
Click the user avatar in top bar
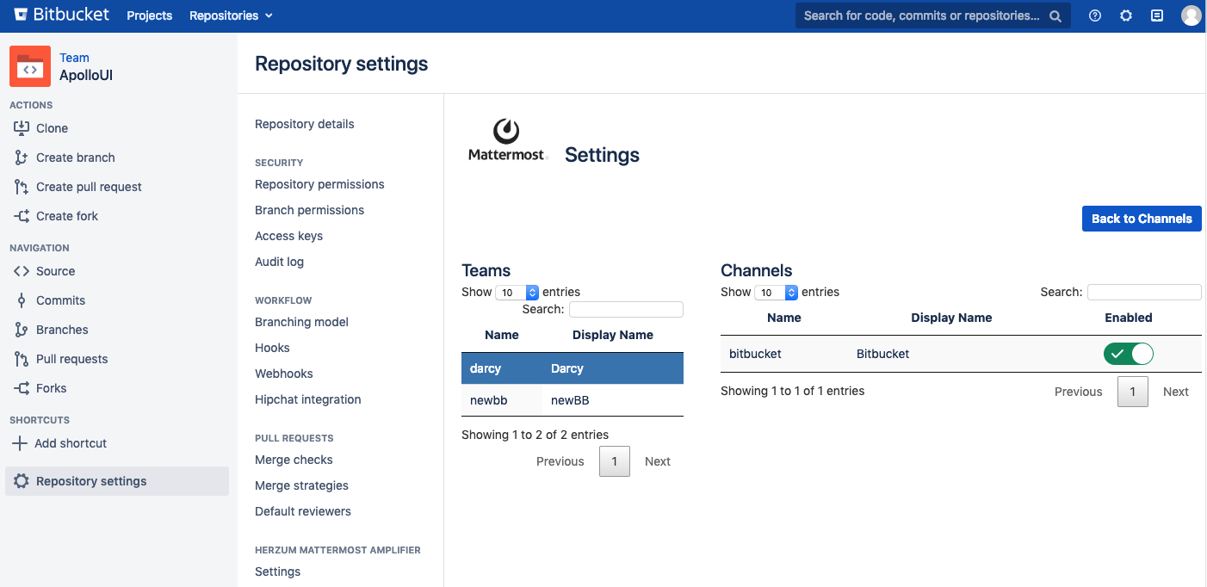[1191, 15]
